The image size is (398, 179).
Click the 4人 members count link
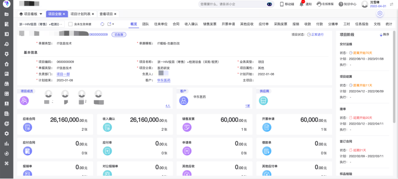(168, 106)
